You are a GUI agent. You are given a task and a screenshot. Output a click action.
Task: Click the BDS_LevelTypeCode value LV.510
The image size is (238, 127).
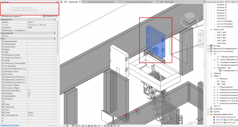[41, 115]
